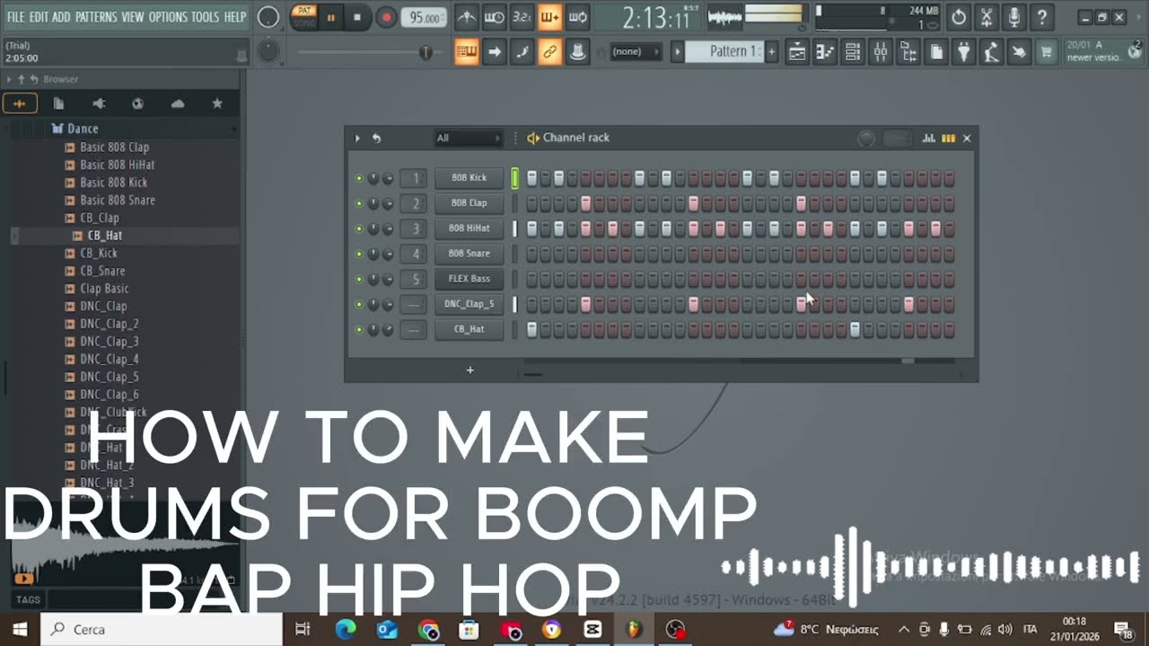Click the plus button next to Pattern 1
1149x646 pixels.
coord(771,52)
